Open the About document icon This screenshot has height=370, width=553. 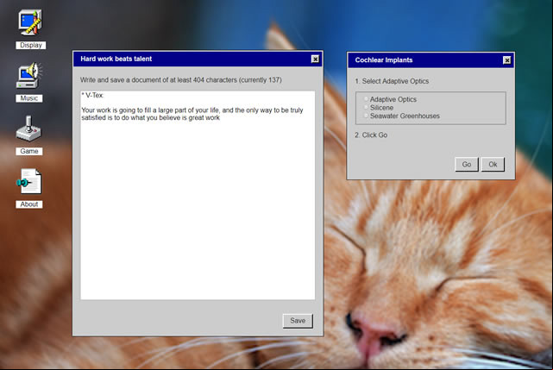point(29,181)
